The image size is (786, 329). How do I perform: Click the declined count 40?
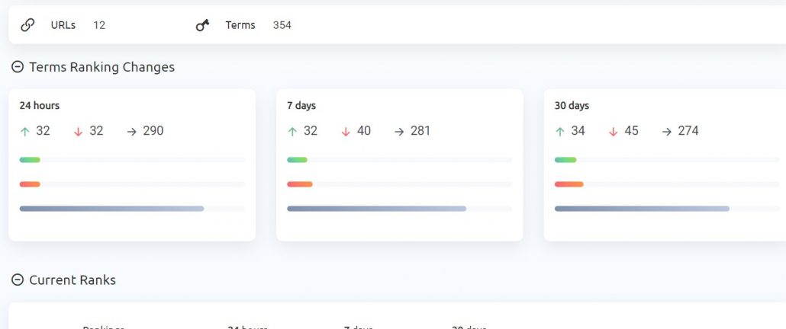364,131
